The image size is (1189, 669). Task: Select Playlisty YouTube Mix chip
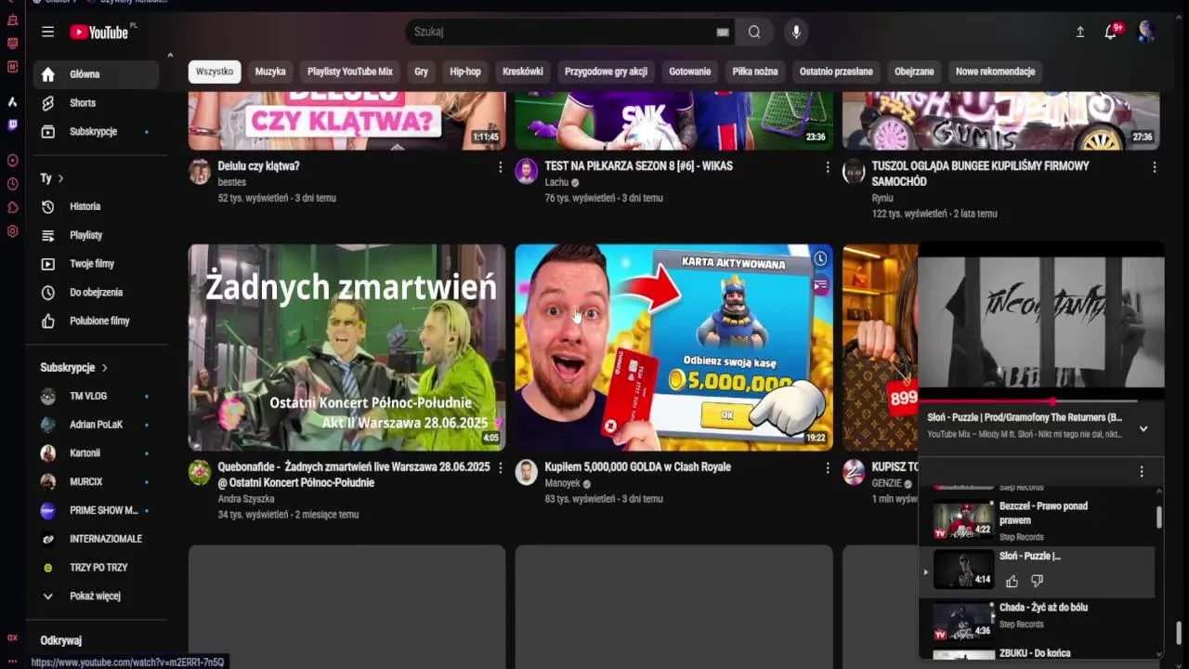(x=350, y=72)
